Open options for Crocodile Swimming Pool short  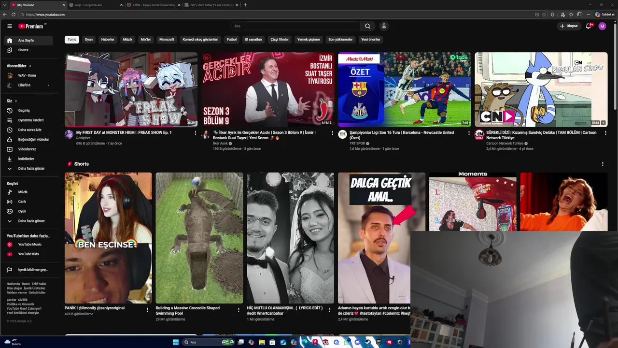[x=239, y=310]
